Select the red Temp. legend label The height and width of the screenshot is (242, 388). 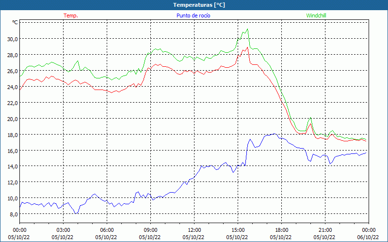coord(71,15)
